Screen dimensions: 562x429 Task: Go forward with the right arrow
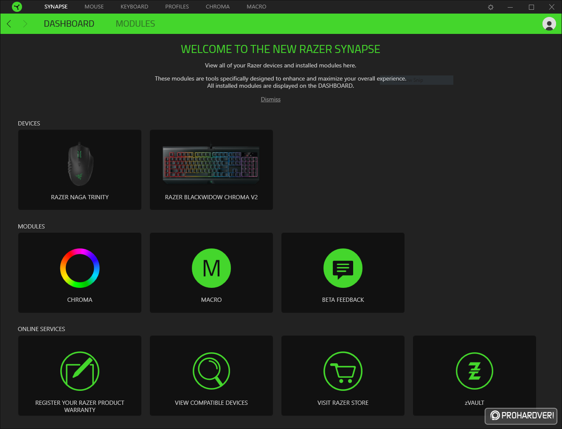pos(25,24)
